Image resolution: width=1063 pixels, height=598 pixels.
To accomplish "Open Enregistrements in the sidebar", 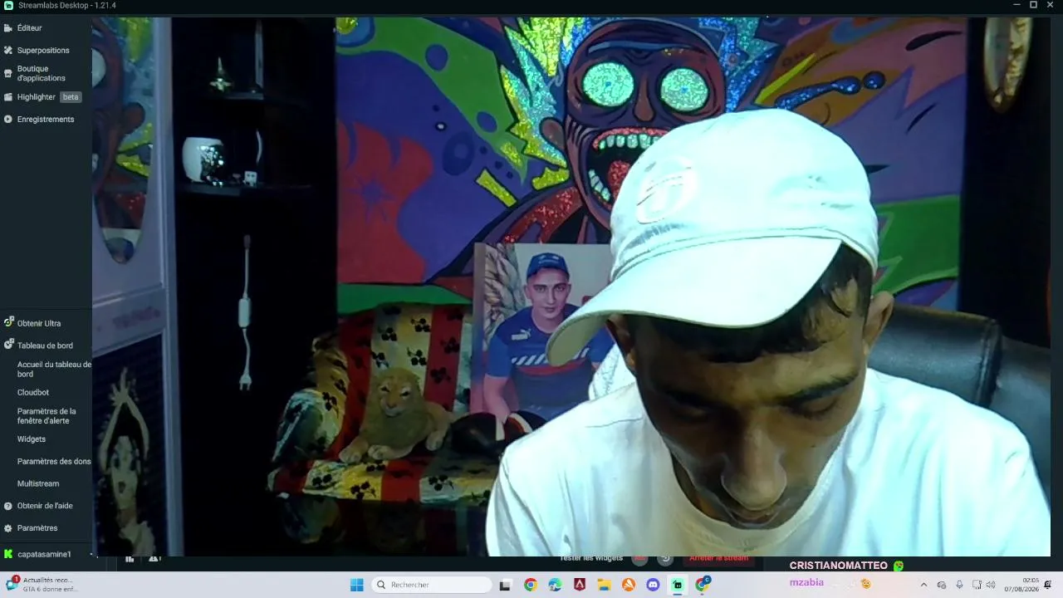I will (x=46, y=120).
